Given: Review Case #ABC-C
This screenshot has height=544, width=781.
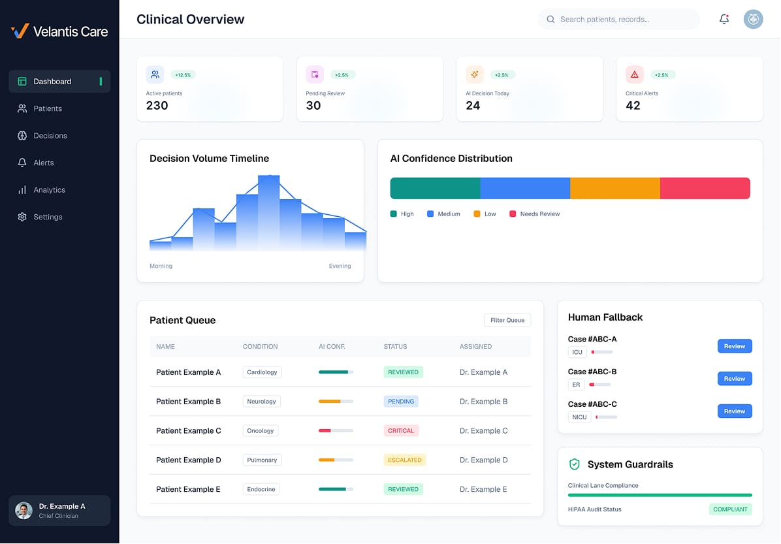Looking at the screenshot, I should tap(734, 411).
